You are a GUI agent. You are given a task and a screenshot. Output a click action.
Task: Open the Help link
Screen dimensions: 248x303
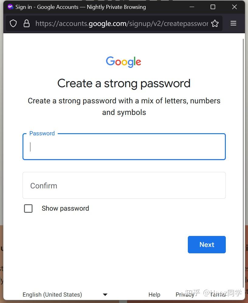154,294
